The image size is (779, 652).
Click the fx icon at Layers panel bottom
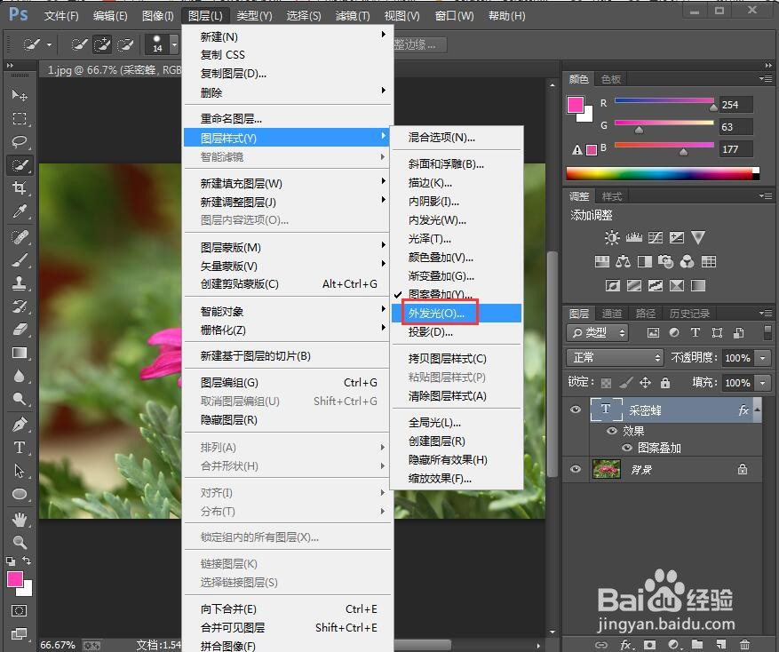pyautogui.click(x=625, y=644)
